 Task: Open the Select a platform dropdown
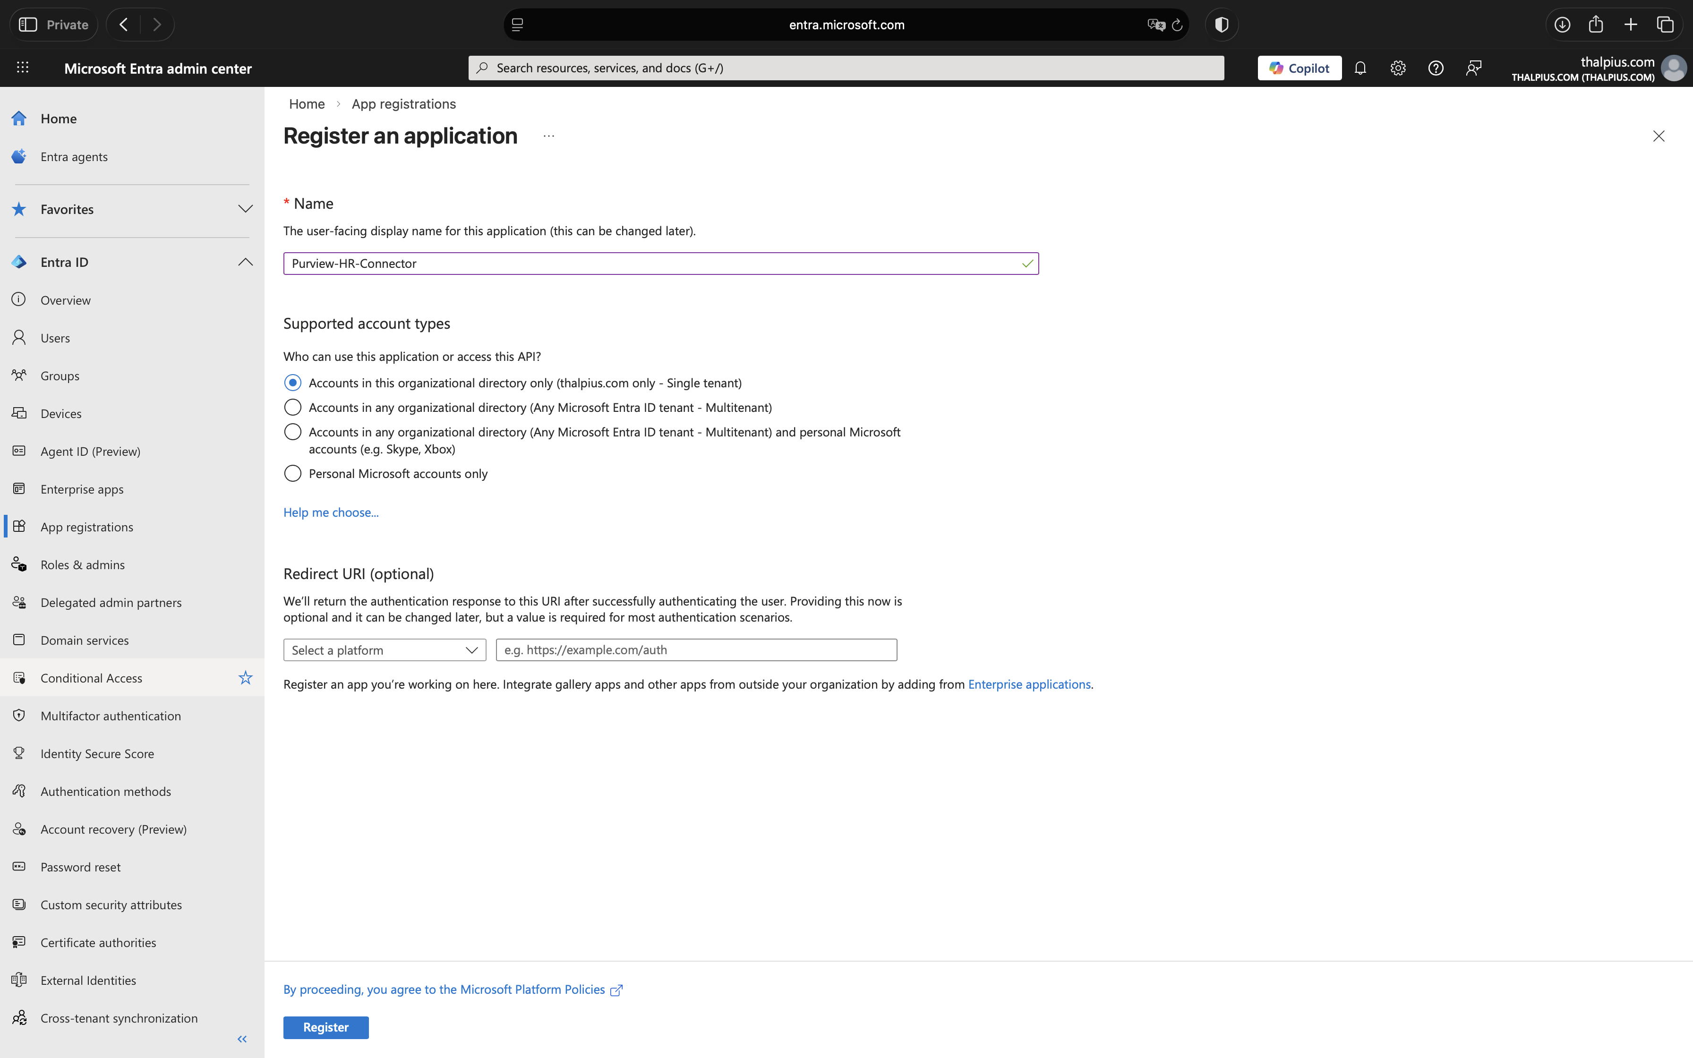tap(384, 650)
